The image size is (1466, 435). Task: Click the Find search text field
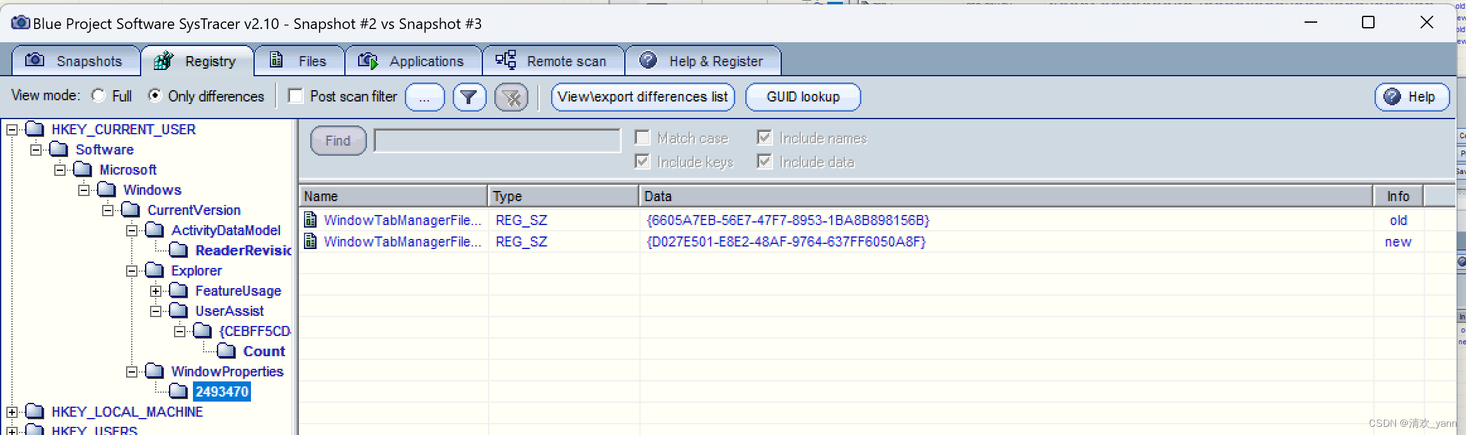pyautogui.click(x=497, y=141)
